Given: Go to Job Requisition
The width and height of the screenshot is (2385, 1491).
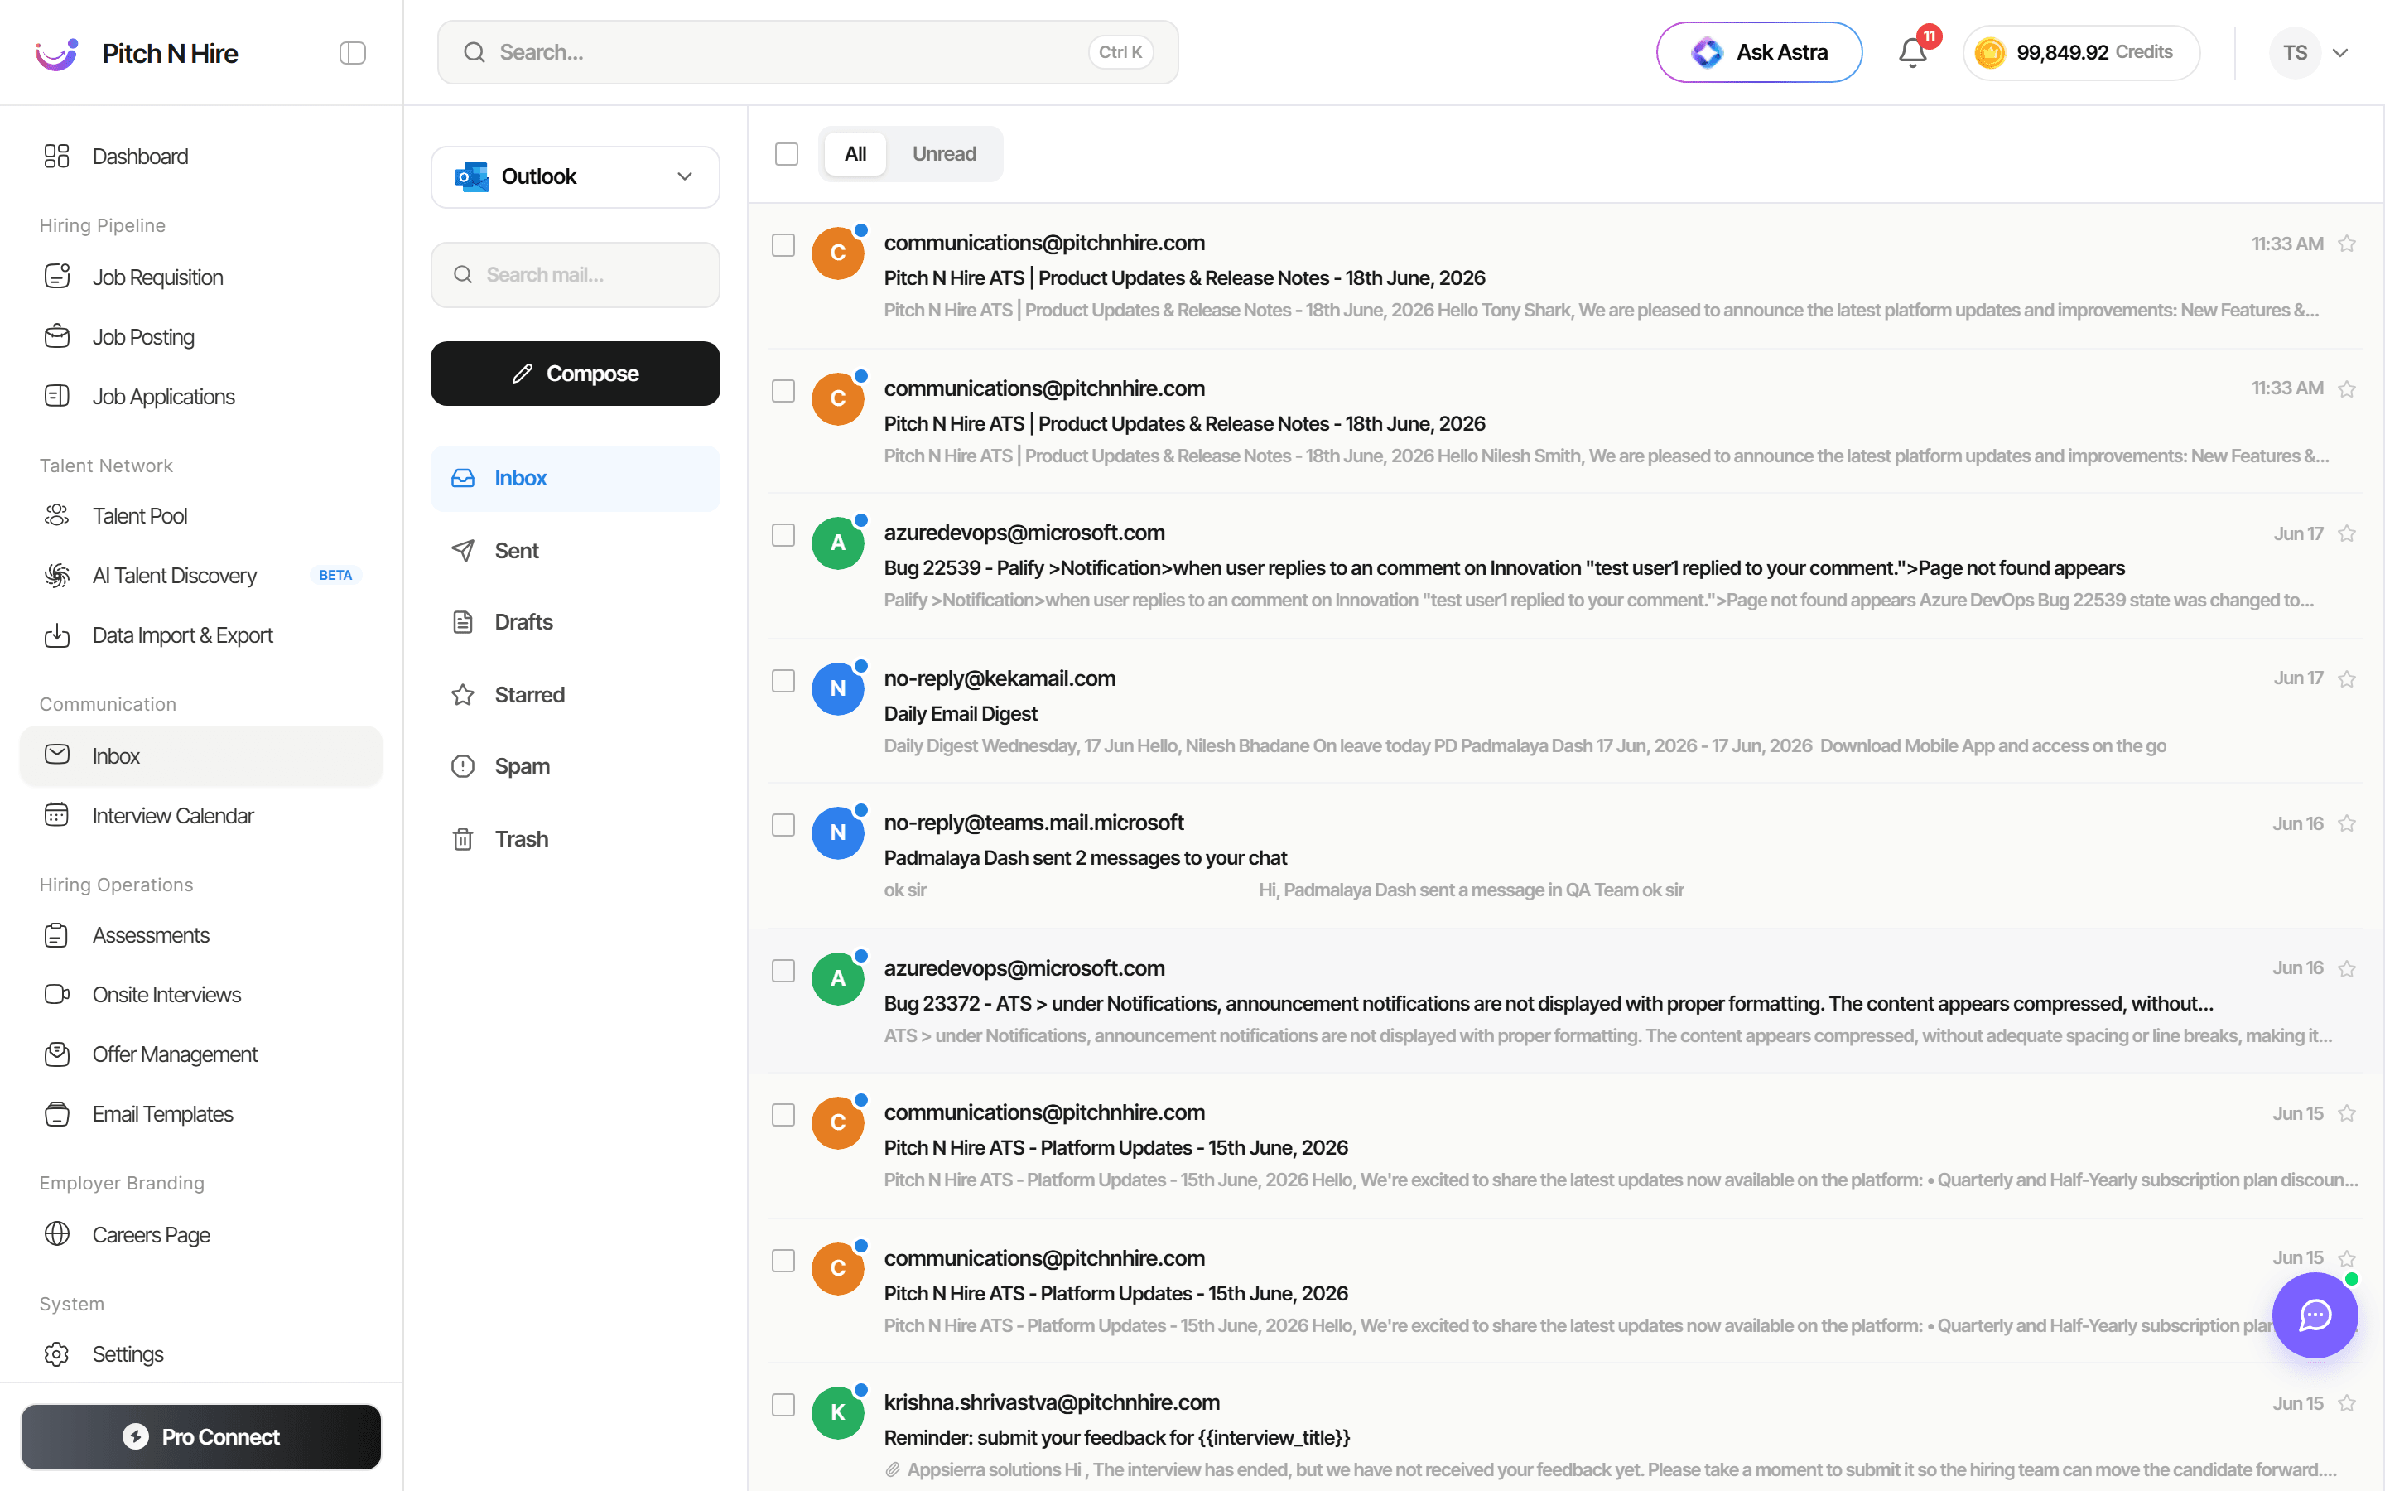Looking at the screenshot, I should 201,277.
